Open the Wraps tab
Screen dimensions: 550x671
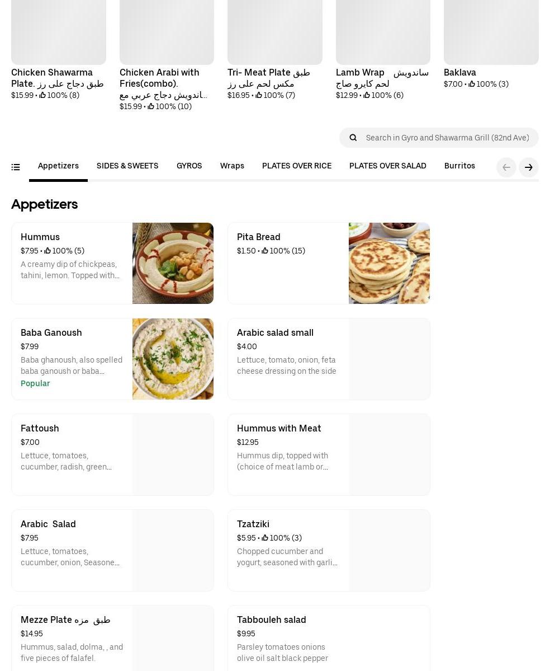(x=232, y=166)
